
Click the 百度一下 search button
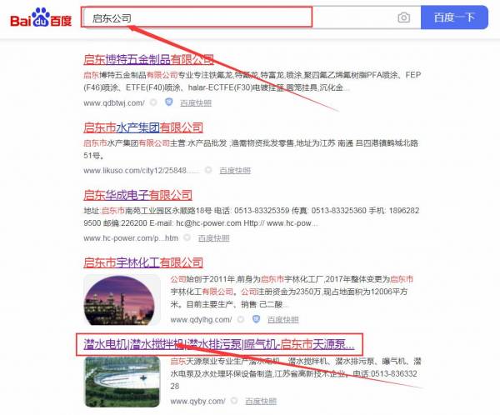[x=454, y=17]
